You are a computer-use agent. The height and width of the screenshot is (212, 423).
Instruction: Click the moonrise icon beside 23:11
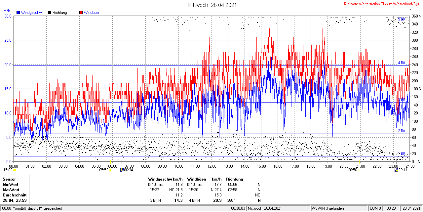pyautogui.click(x=397, y=170)
